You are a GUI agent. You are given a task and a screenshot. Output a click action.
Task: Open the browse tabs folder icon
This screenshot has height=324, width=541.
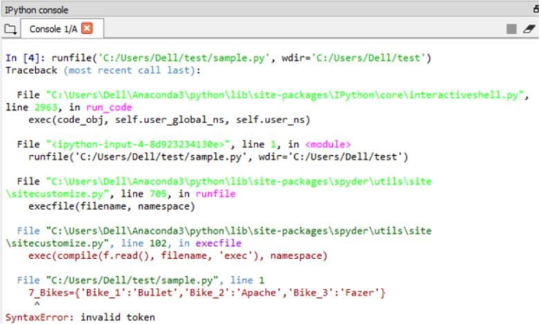(10, 29)
